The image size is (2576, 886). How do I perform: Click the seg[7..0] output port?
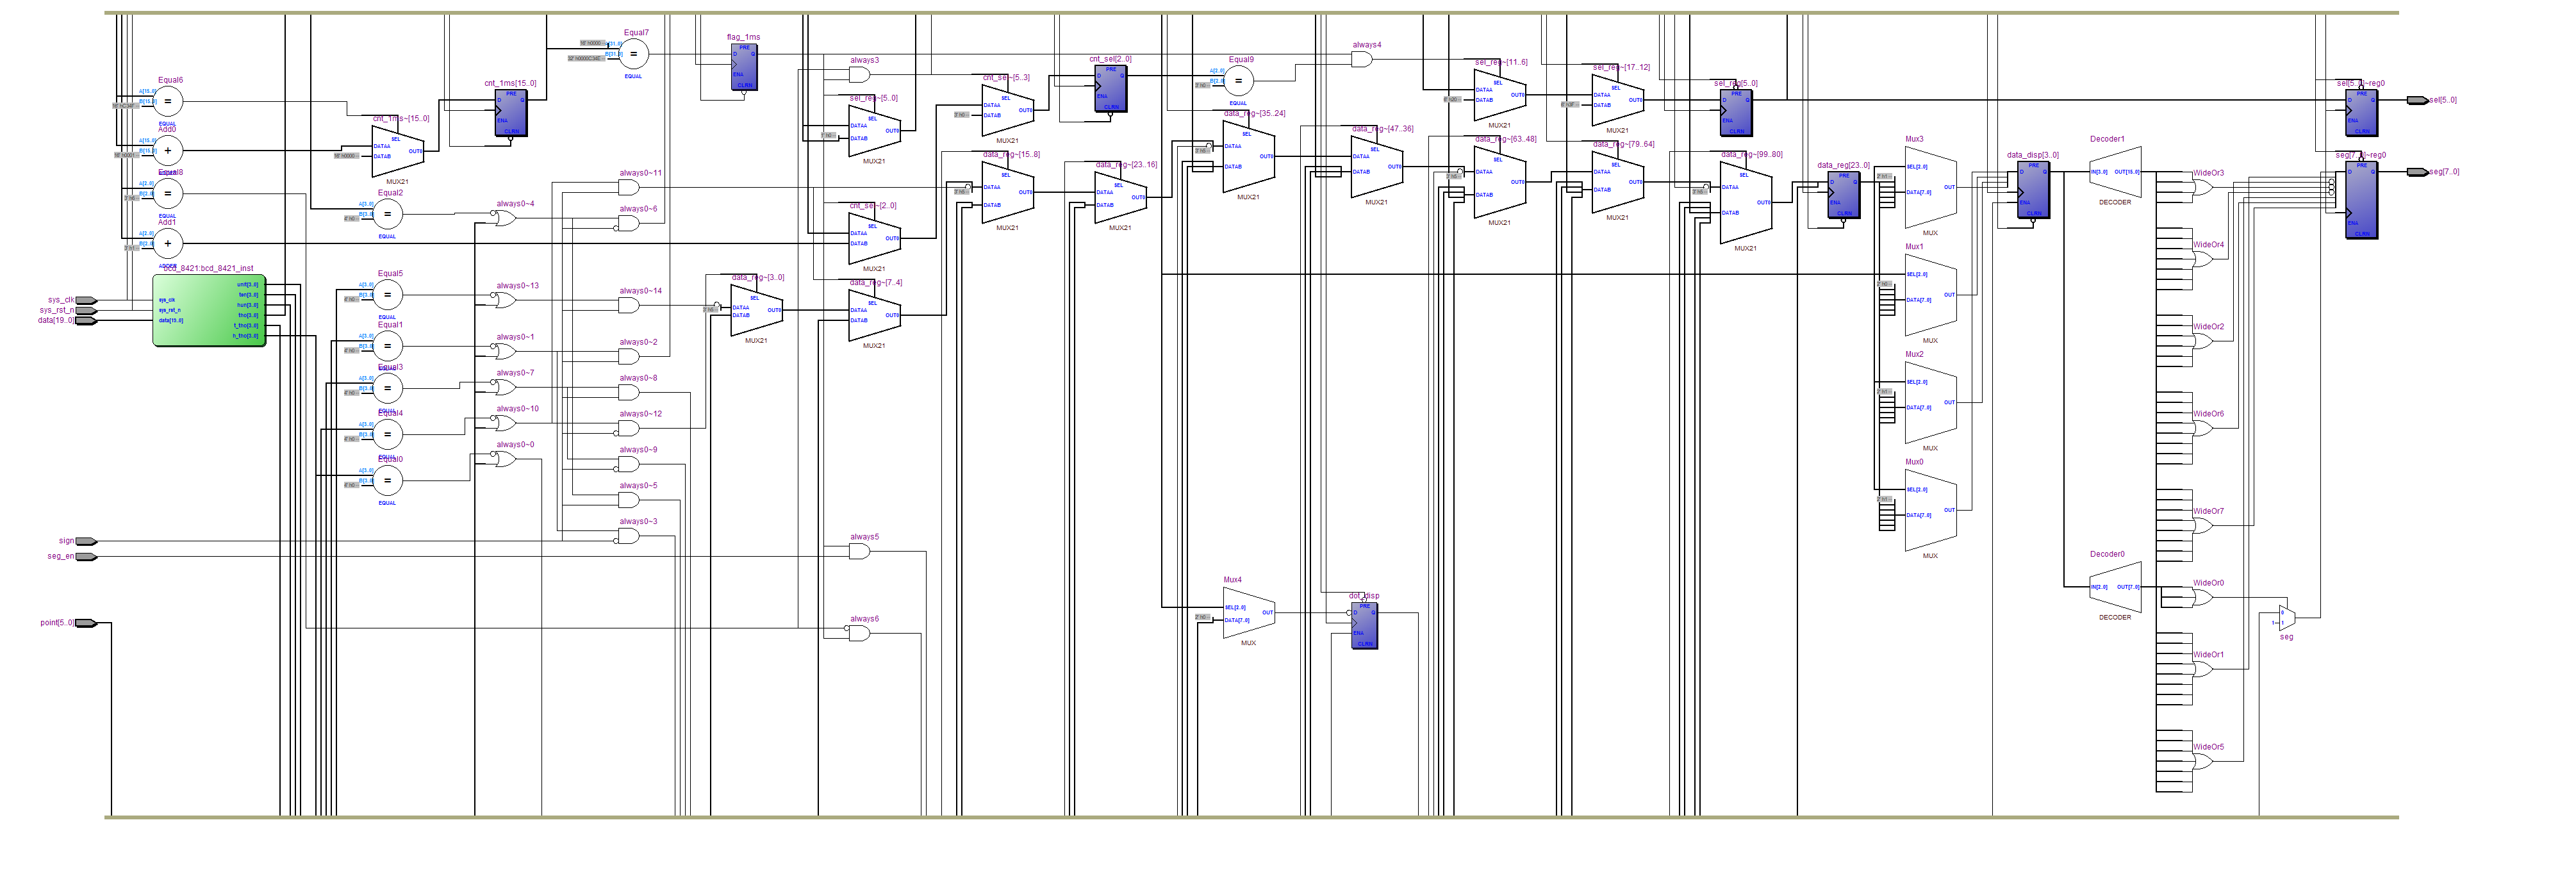tap(2417, 172)
